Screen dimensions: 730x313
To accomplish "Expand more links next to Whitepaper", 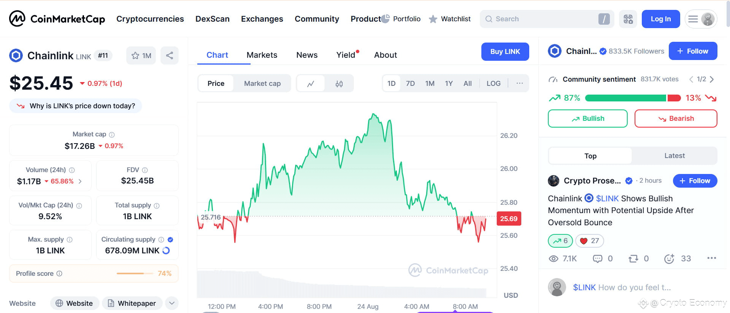I will pyautogui.click(x=172, y=303).
